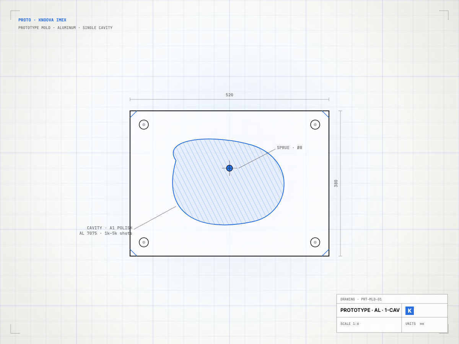Select the top-right guide pin hole
The width and height of the screenshot is (459, 344).
coord(315,125)
